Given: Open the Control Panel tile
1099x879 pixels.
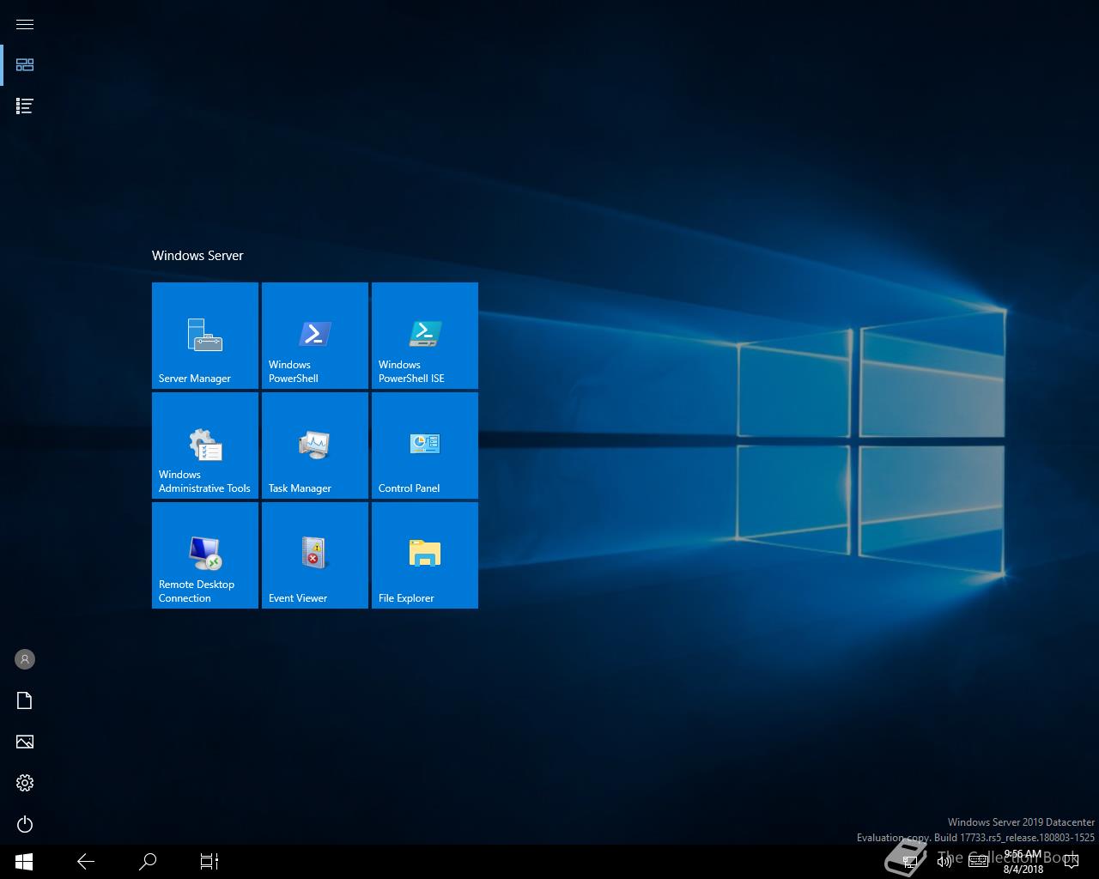Looking at the screenshot, I should pyautogui.click(x=425, y=446).
